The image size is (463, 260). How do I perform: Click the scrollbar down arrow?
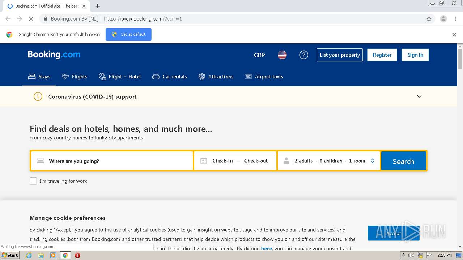(460, 247)
